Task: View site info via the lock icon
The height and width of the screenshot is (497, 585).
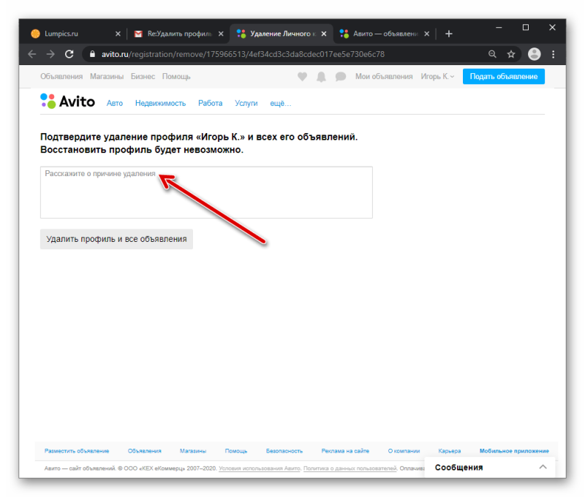Action: [93, 54]
